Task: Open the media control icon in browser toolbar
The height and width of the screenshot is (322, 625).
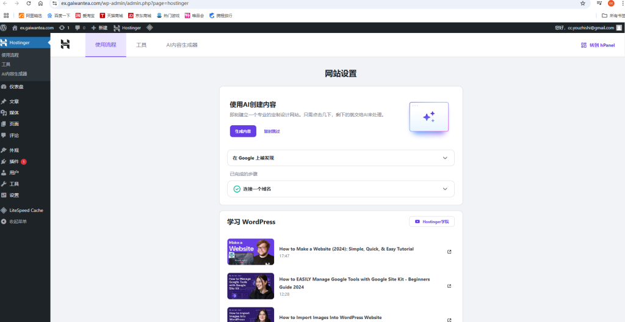Action: coord(599,3)
